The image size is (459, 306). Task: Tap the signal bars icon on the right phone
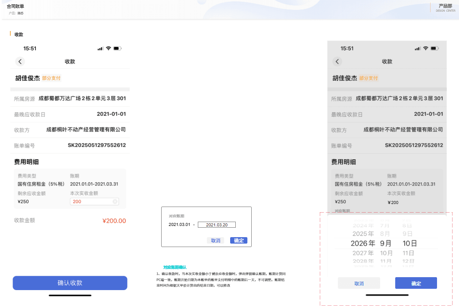418,49
